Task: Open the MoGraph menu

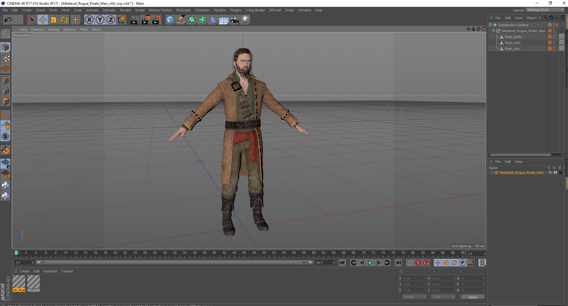Action: click(x=183, y=10)
